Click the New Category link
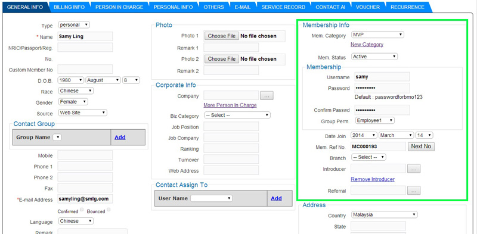The image size is (477, 234). tap(367, 45)
